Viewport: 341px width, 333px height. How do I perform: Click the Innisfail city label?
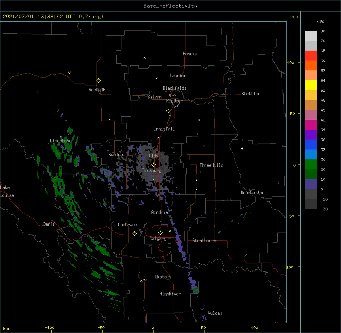[164, 129]
